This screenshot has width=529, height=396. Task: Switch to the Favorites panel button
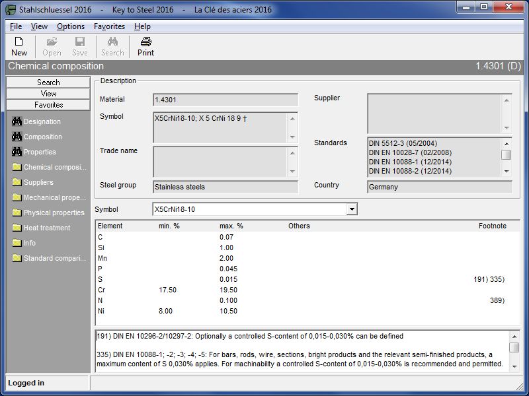[x=48, y=105]
